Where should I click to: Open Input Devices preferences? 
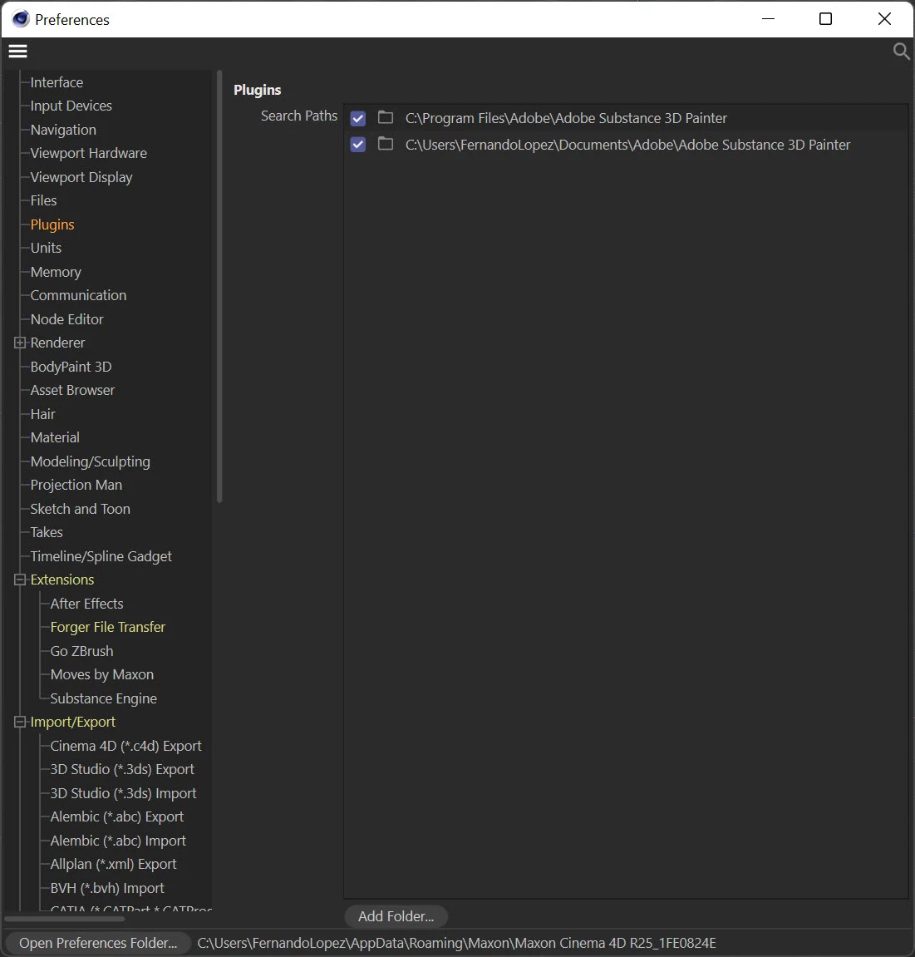[71, 106]
